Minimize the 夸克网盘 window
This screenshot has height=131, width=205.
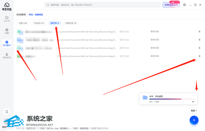tap(191, 5)
